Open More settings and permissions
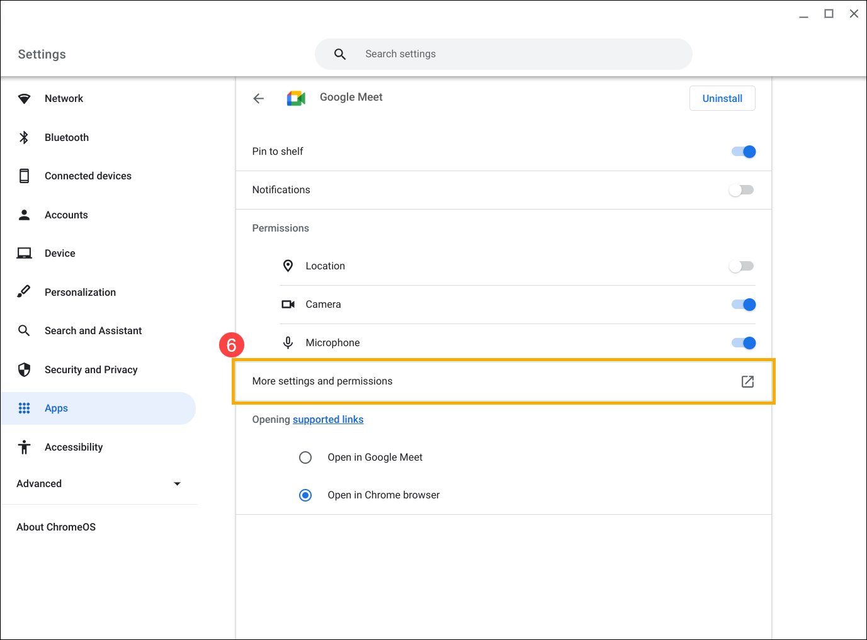This screenshot has height=640, width=867. (504, 381)
